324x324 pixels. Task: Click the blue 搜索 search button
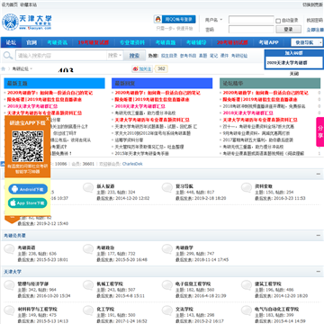[134, 56]
